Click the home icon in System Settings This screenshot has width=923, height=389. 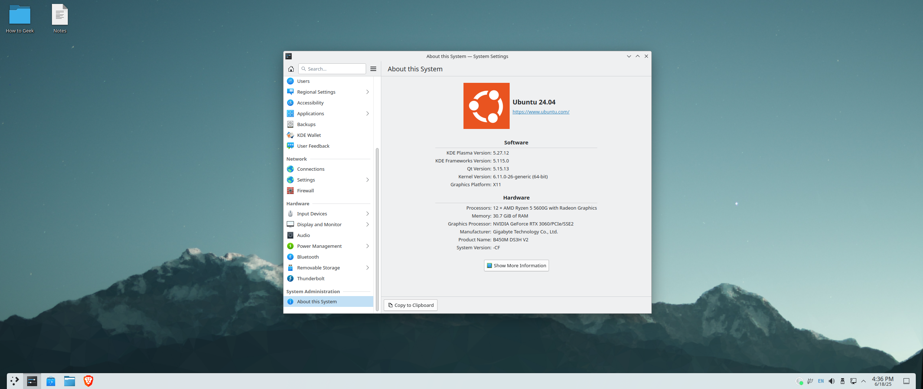[291, 69]
